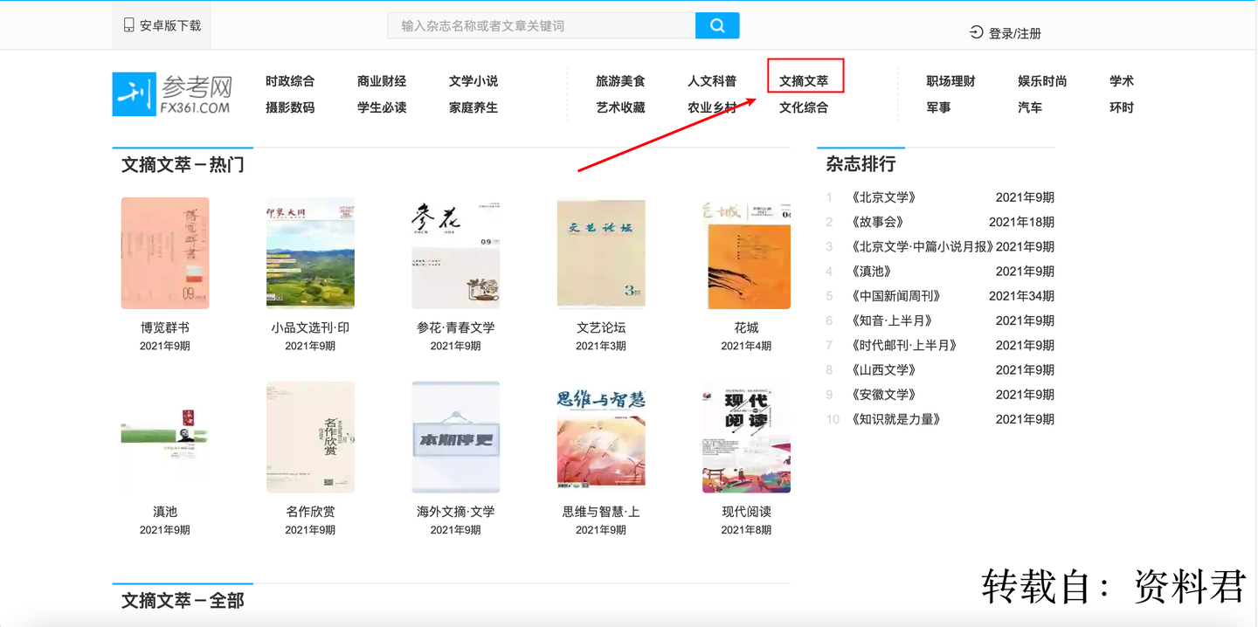1258x627 pixels.
Task: Open 《安徽文学》 ranking entry
Action: click(883, 395)
